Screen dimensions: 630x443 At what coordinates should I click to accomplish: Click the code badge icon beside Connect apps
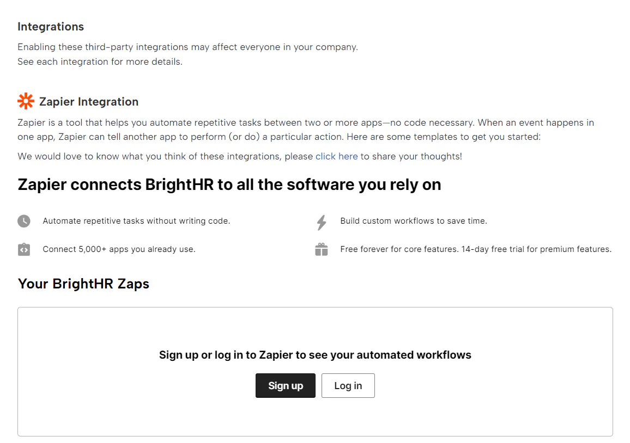click(x=24, y=249)
